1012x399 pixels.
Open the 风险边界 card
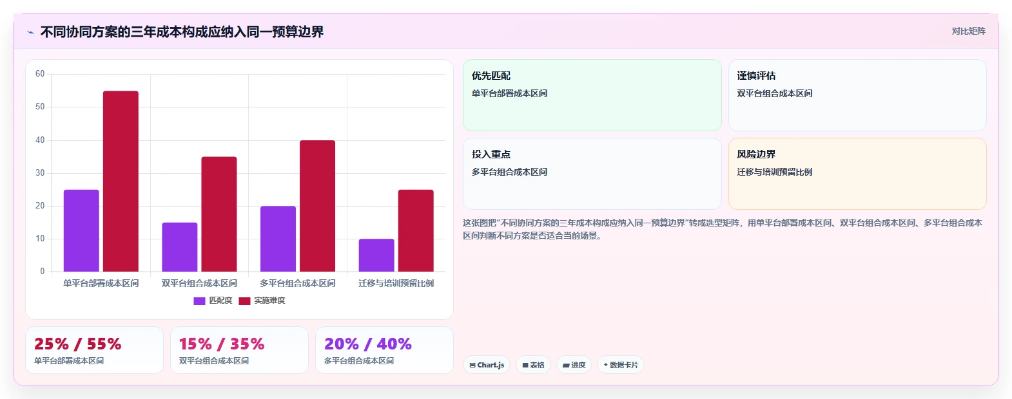[857, 174]
